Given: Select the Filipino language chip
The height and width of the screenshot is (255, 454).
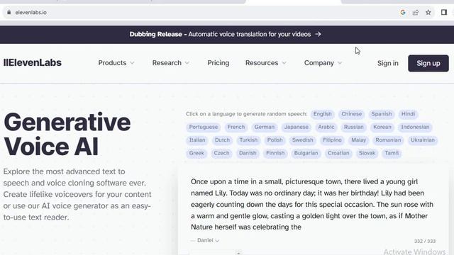Looking at the screenshot, I should (332, 140).
